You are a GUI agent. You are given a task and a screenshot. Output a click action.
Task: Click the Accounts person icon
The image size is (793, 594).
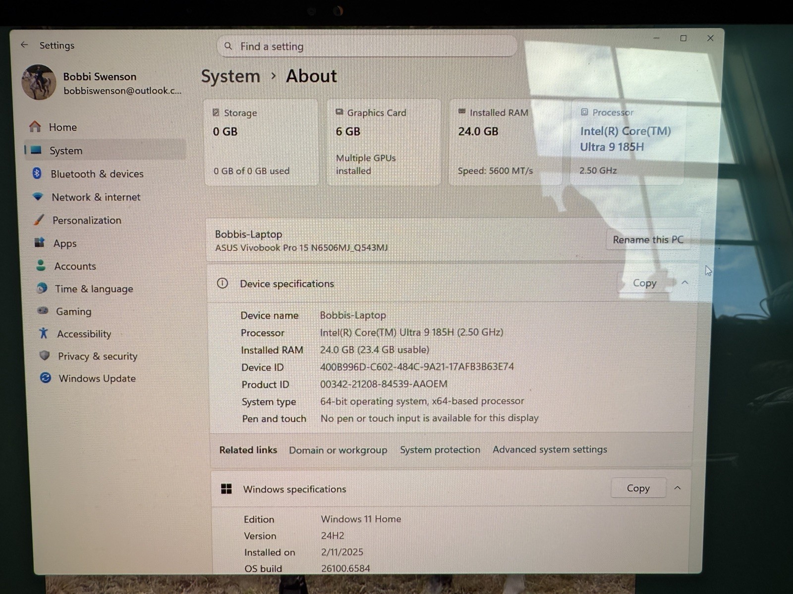pos(41,265)
